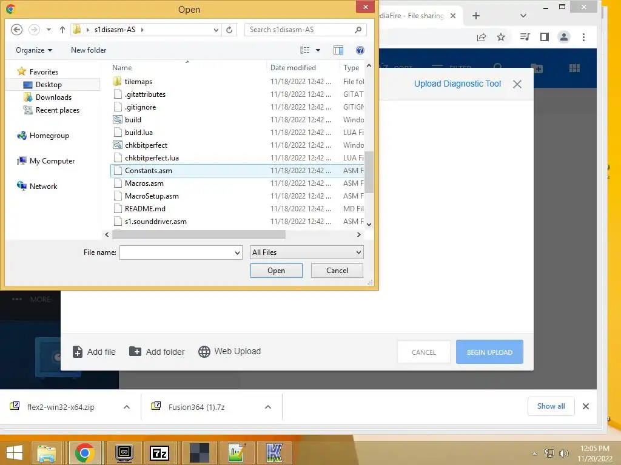Expand the address bar path history
The height and width of the screenshot is (465, 621).
coord(216,30)
